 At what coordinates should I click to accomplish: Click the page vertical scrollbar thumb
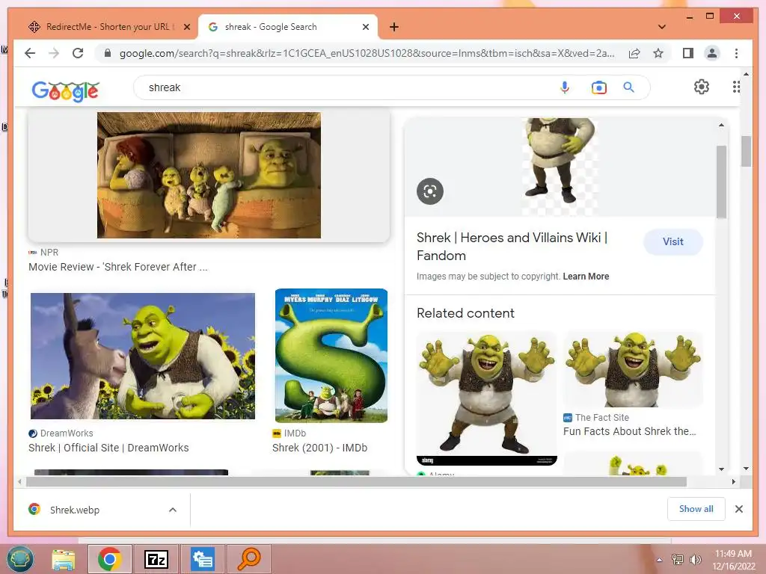[x=746, y=151]
